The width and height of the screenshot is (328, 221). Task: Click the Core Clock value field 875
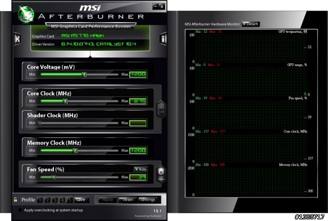pos(138,101)
